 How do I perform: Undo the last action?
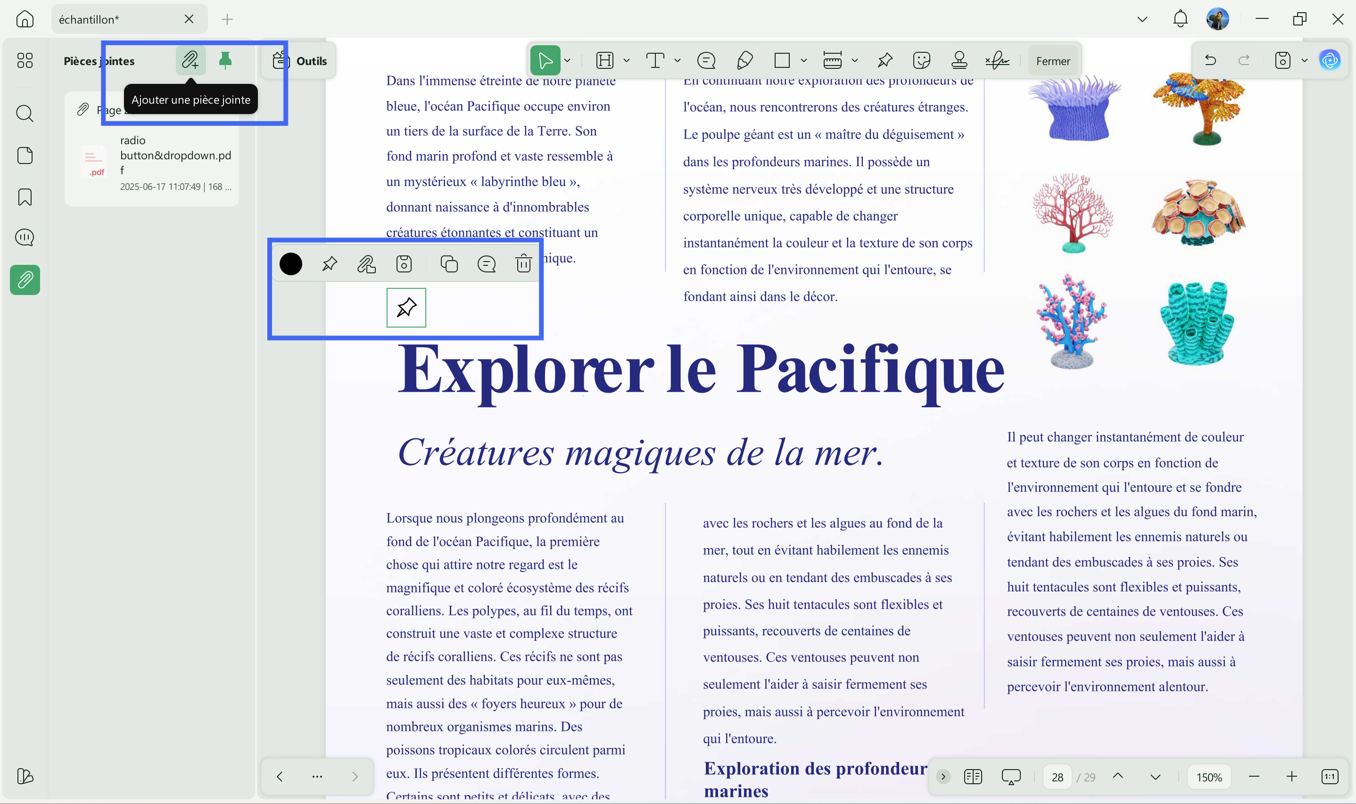pos(1210,60)
